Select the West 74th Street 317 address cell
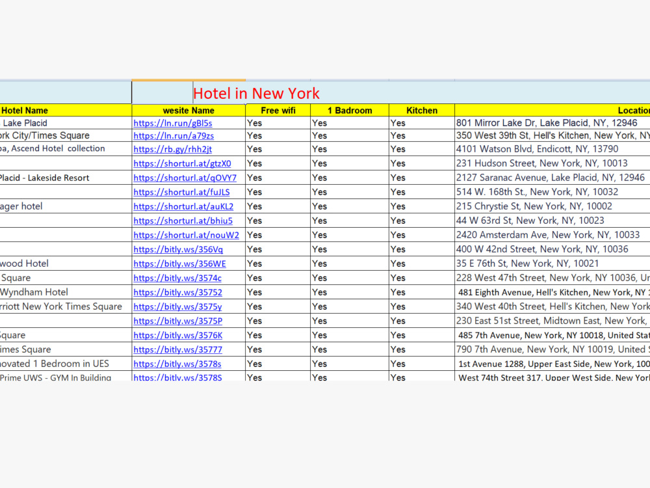This screenshot has width=650, height=488. tap(552, 376)
